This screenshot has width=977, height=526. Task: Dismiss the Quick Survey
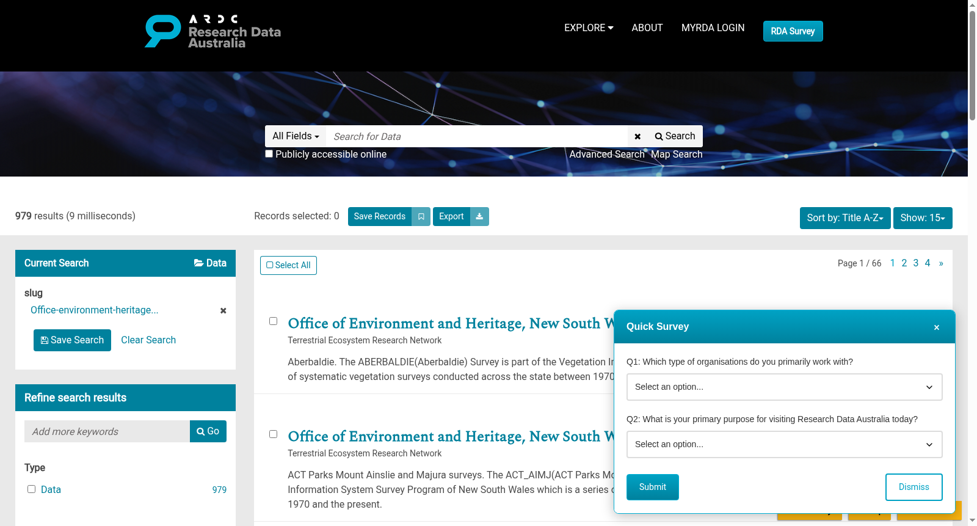[914, 488]
